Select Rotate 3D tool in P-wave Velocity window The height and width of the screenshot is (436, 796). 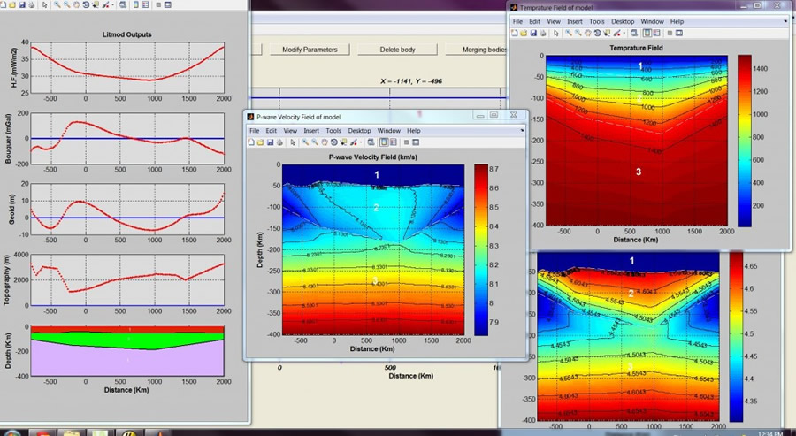point(334,142)
